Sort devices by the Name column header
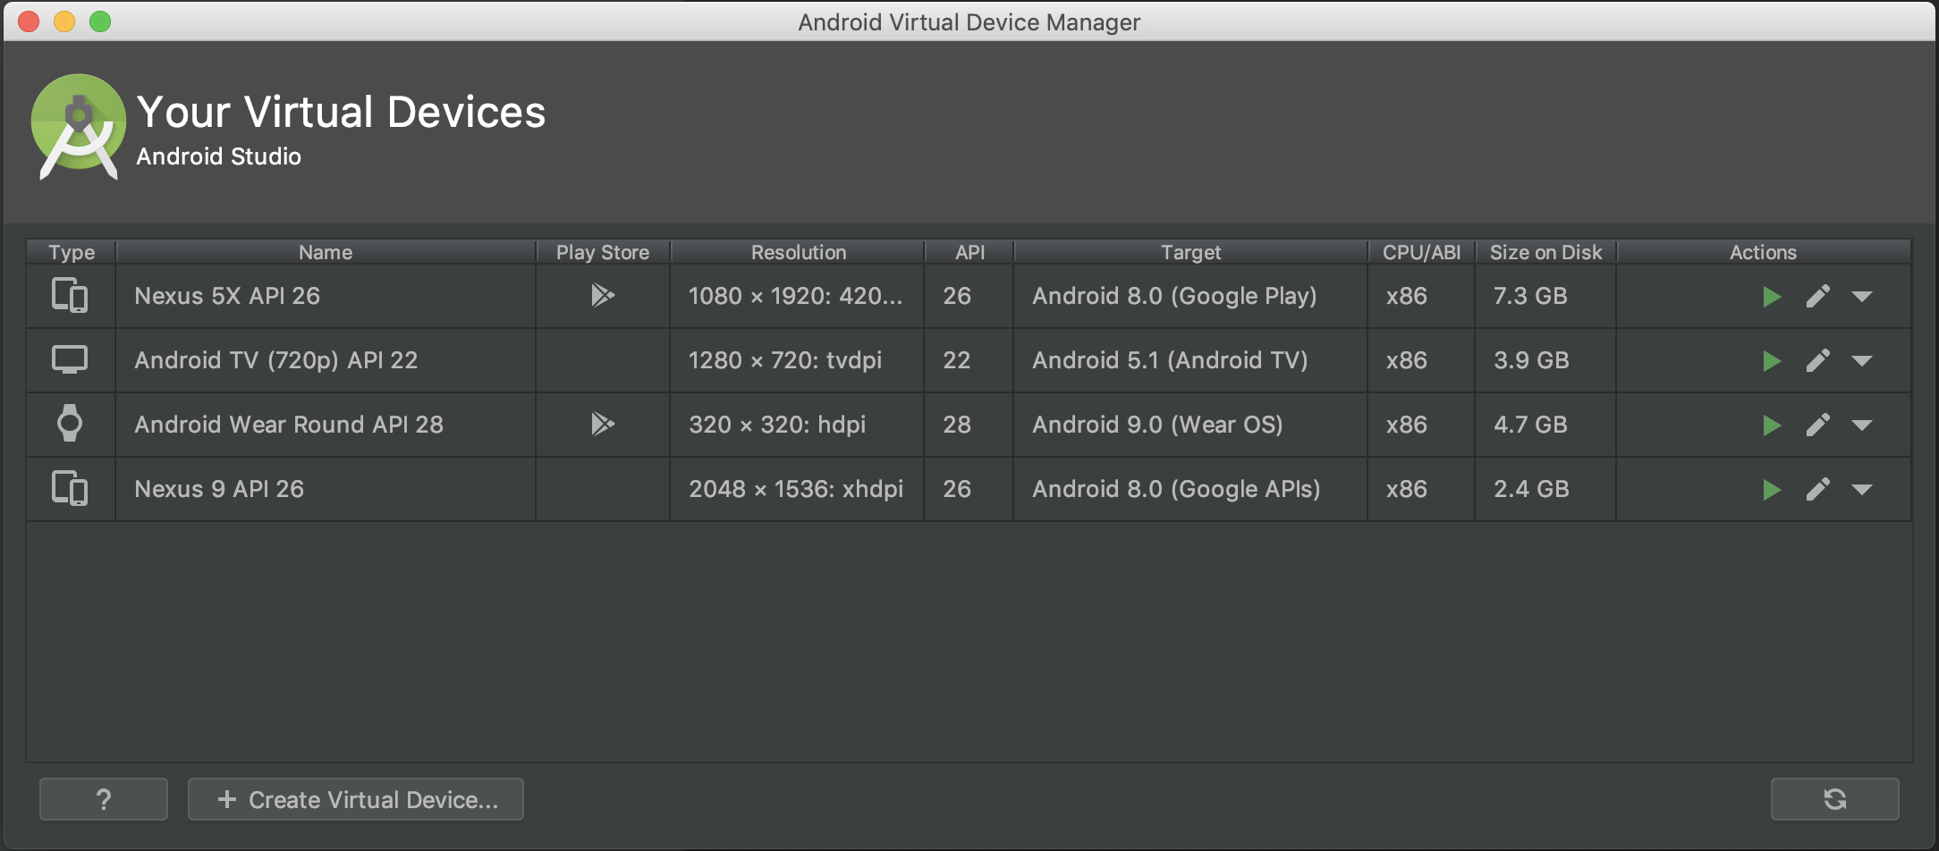Viewport: 1939px width, 851px height. tap(326, 252)
